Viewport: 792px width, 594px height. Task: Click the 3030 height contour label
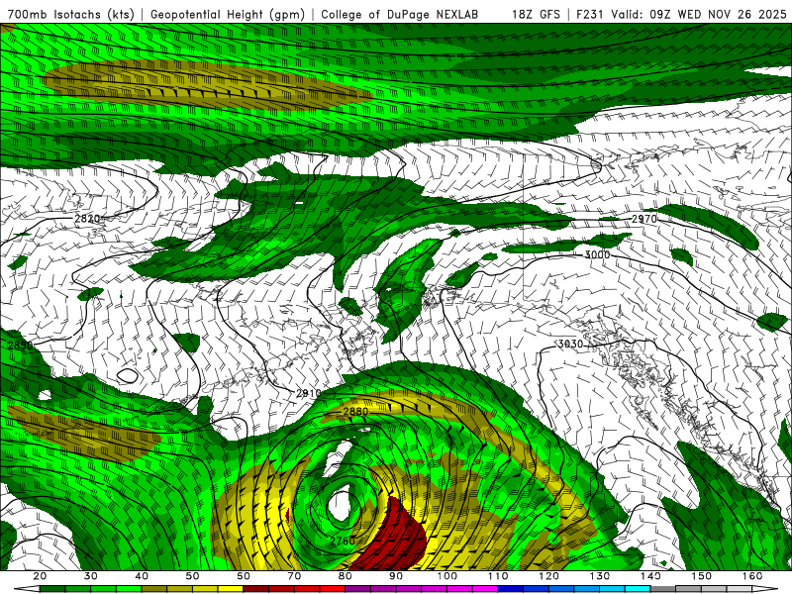click(570, 344)
